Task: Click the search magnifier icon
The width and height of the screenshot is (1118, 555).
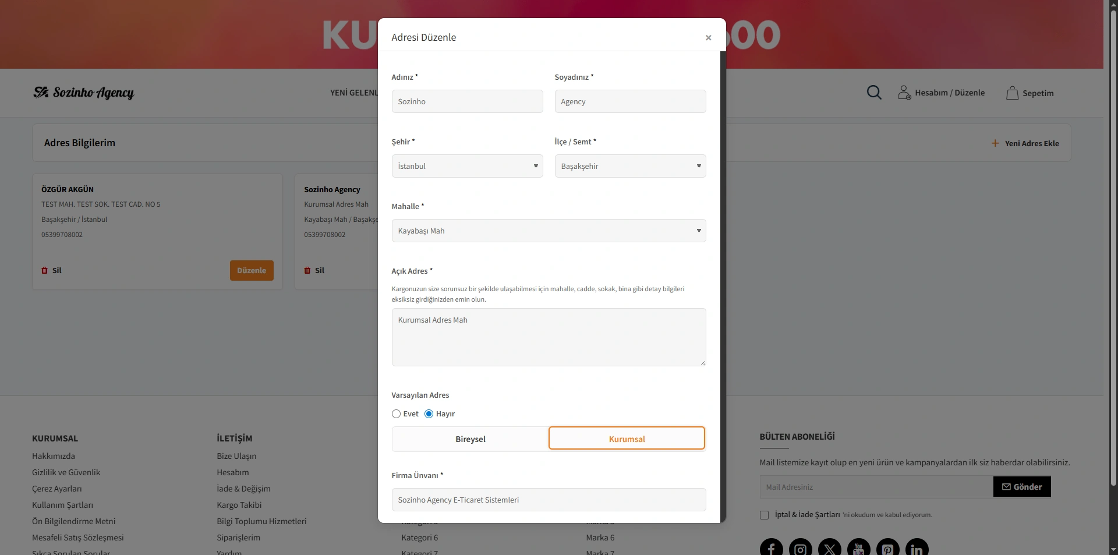Action: pyautogui.click(x=873, y=93)
